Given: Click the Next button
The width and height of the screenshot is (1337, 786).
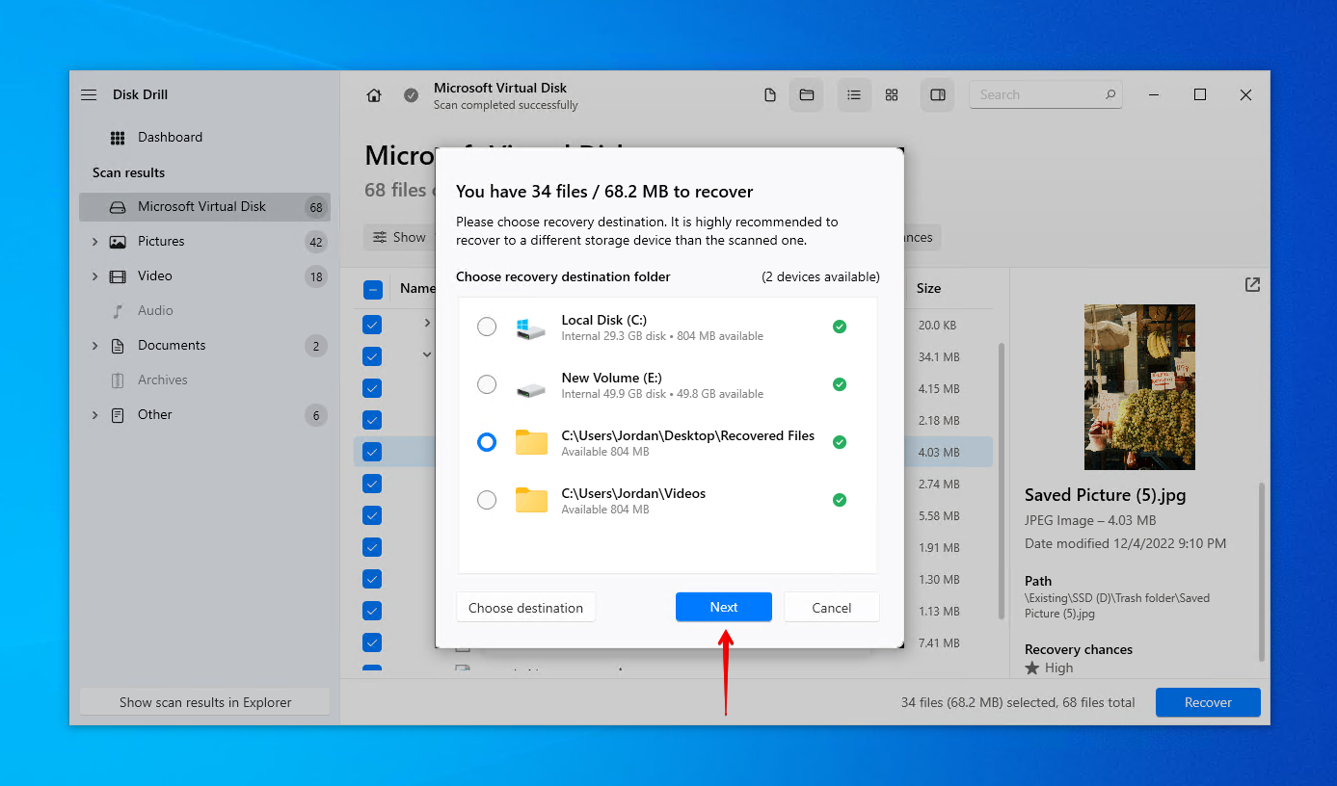Looking at the screenshot, I should click(723, 608).
